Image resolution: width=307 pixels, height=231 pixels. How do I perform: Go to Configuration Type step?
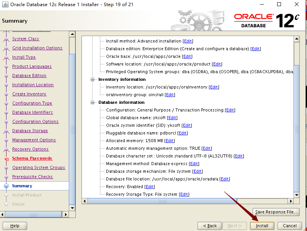click(x=32, y=103)
